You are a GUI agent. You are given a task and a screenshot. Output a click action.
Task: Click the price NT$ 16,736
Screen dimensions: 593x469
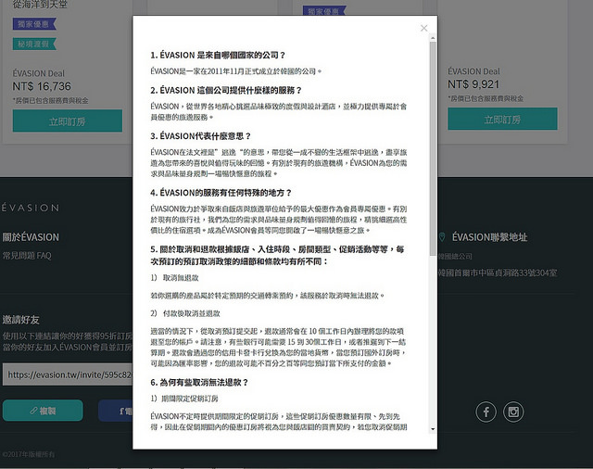pyautogui.click(x=42, y=86)
